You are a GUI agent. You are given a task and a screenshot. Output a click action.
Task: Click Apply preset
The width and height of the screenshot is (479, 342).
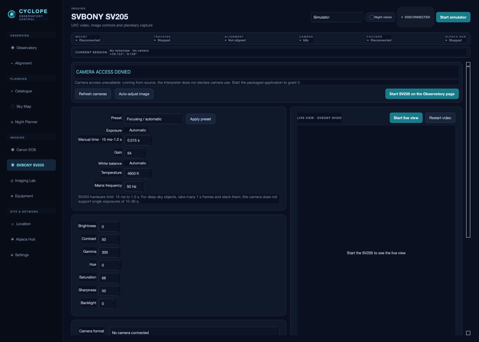click(x=201, y=119)
